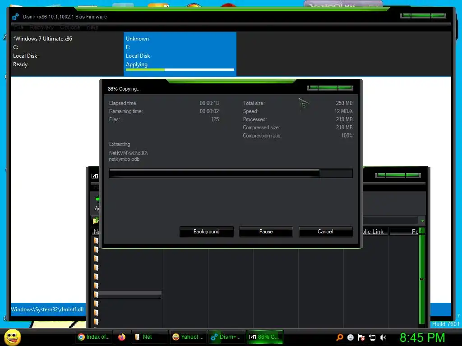
Task: Select the Unknown F: Local Disk tile
Action: (x=180, y=54)
